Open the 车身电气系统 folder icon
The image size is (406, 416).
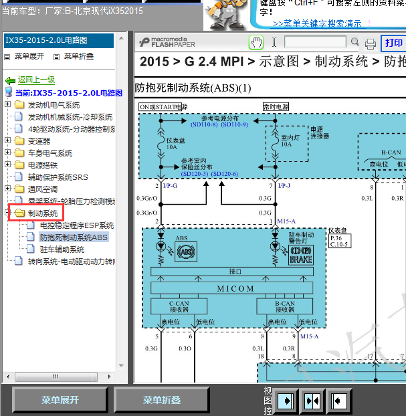point(19,152)
